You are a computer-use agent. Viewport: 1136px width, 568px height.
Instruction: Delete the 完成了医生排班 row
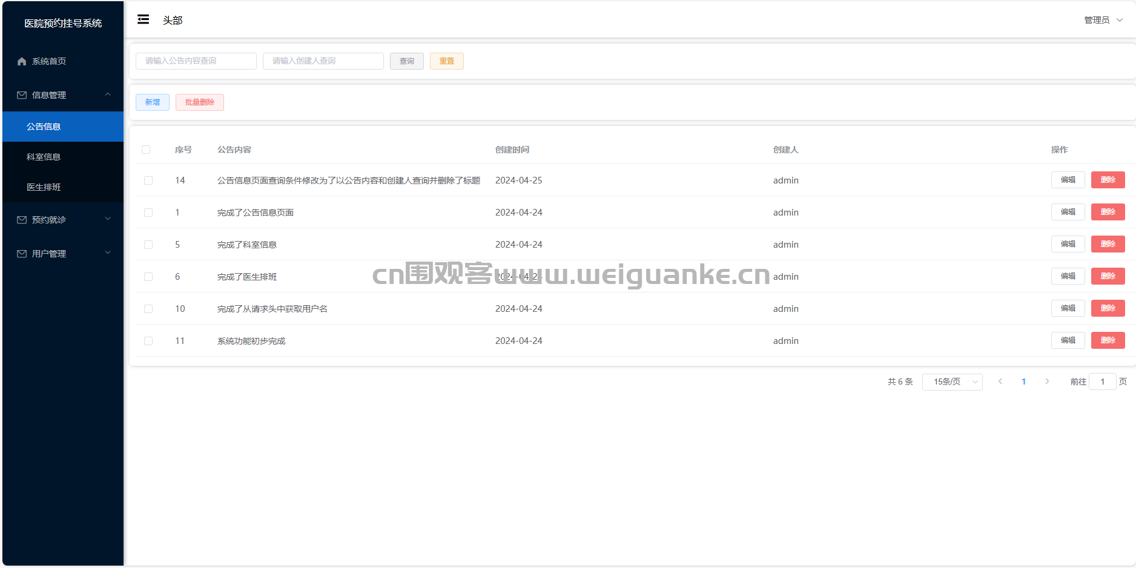(x=1108, y=276)
